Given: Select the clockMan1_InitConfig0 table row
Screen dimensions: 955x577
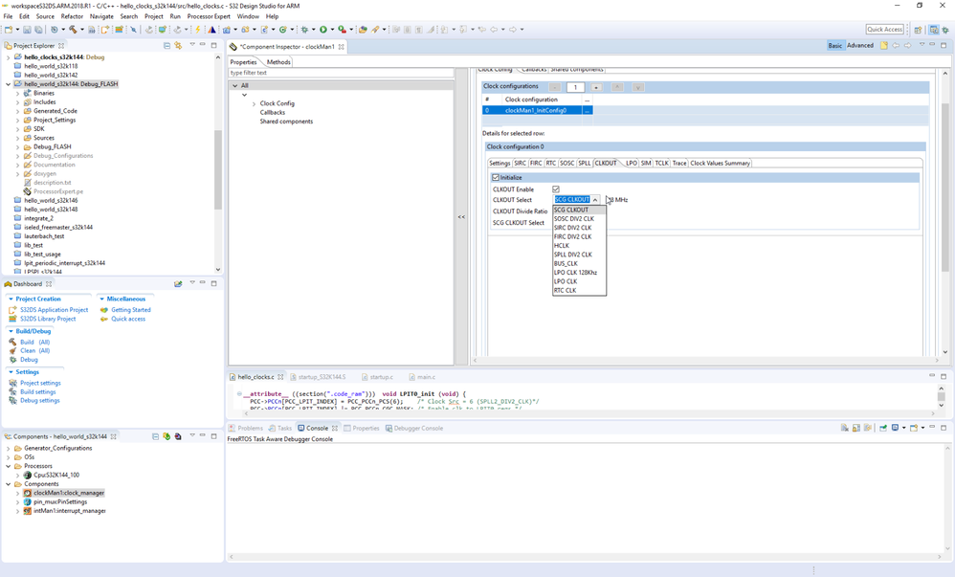Looking at the screenshot, I should click(x=537, y=110).
